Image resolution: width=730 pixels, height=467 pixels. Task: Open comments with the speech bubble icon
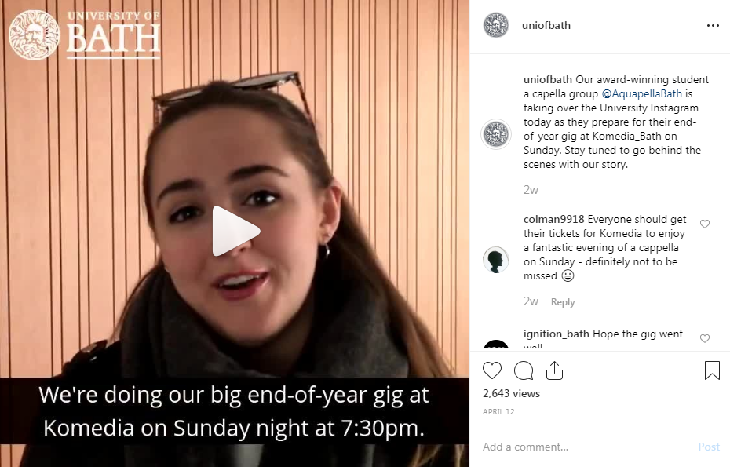[x=524, y=370]
